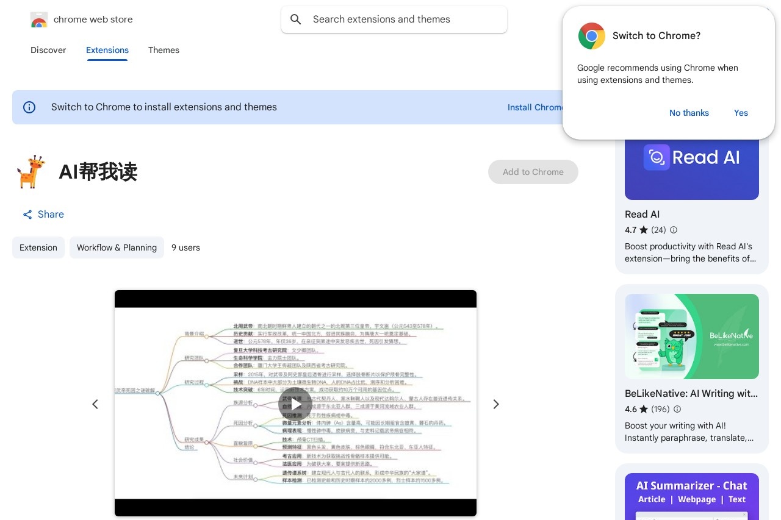Screen dimensions: 781x520
Task: Go to the previous screenshot slide
Action: tap(95, 404)
